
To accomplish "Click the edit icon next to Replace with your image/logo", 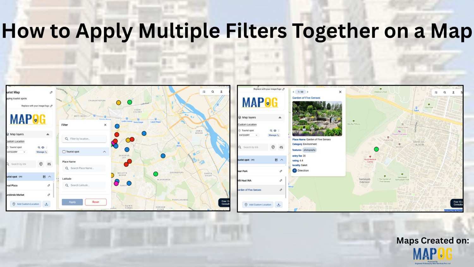I will click(51, 106).
